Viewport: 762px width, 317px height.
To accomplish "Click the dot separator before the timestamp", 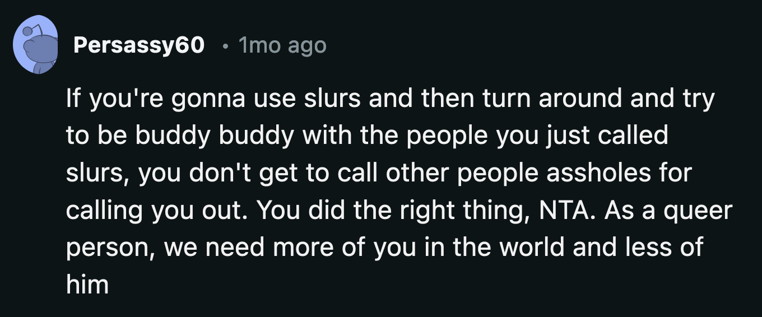I will (x=224, y=46).
